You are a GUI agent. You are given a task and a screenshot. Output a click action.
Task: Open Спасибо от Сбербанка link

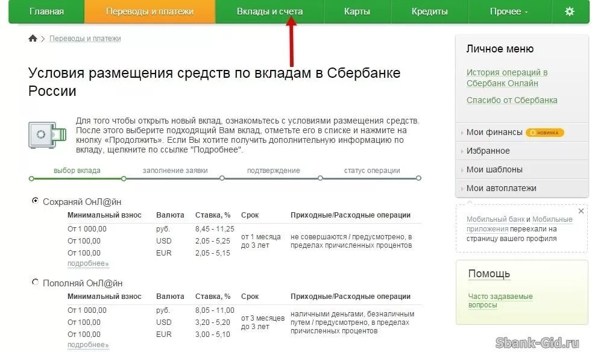(x=512, y=100)
